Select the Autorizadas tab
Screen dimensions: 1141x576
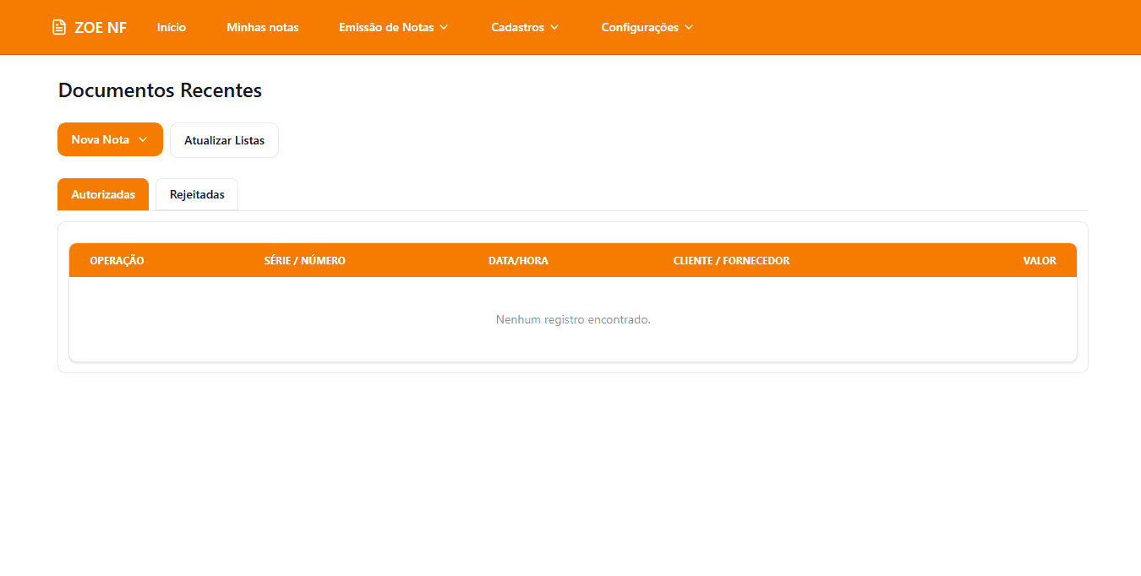point(103,194)
